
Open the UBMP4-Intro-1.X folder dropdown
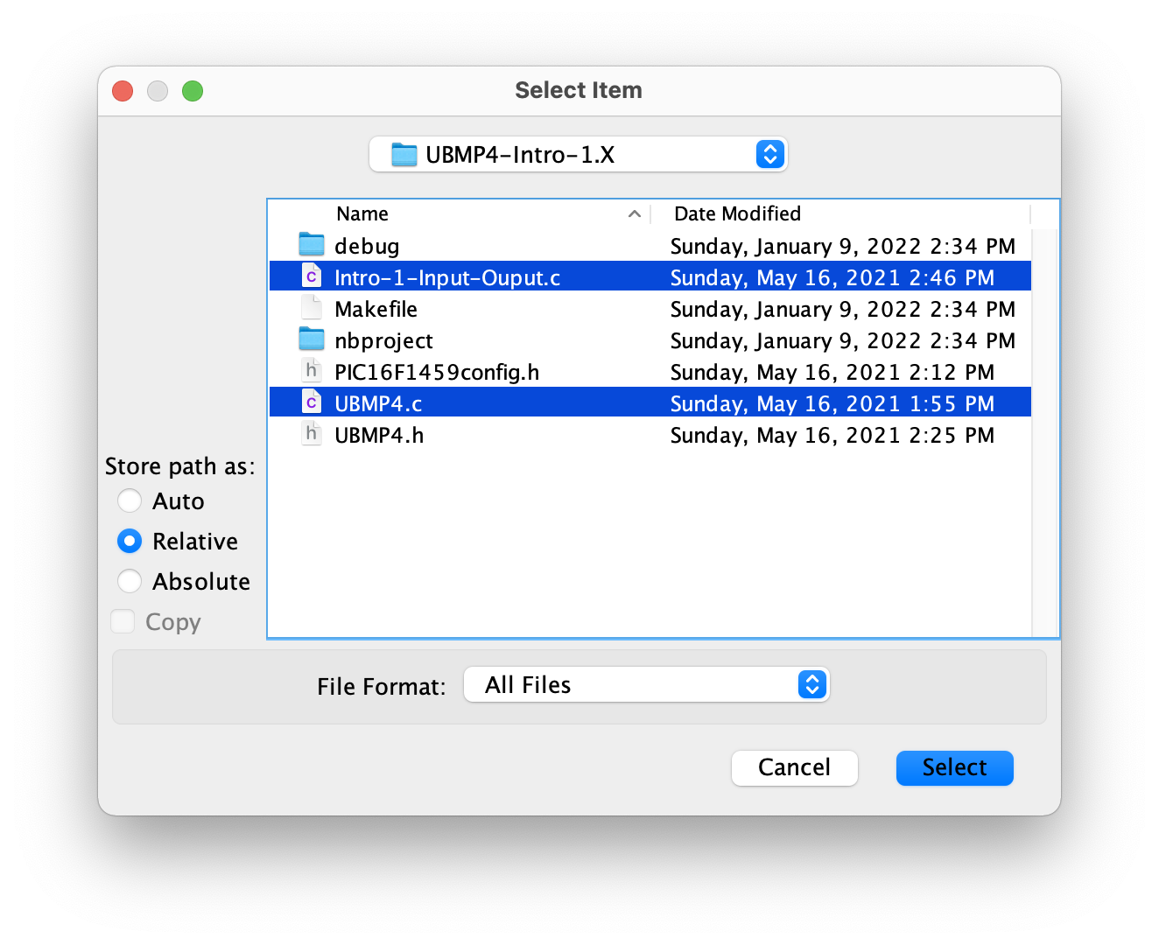pyautogui.click(x=769, y=154)
